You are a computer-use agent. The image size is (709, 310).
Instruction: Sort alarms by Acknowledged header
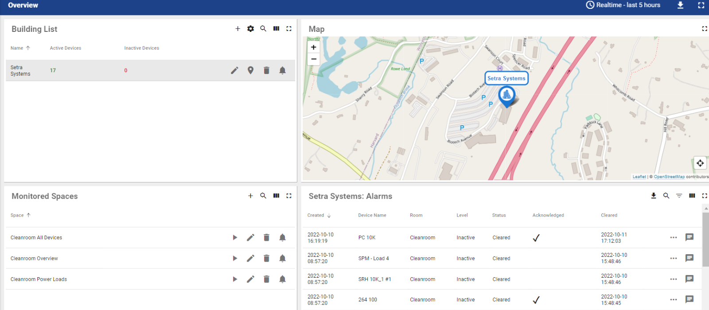(x=548, y=215)
